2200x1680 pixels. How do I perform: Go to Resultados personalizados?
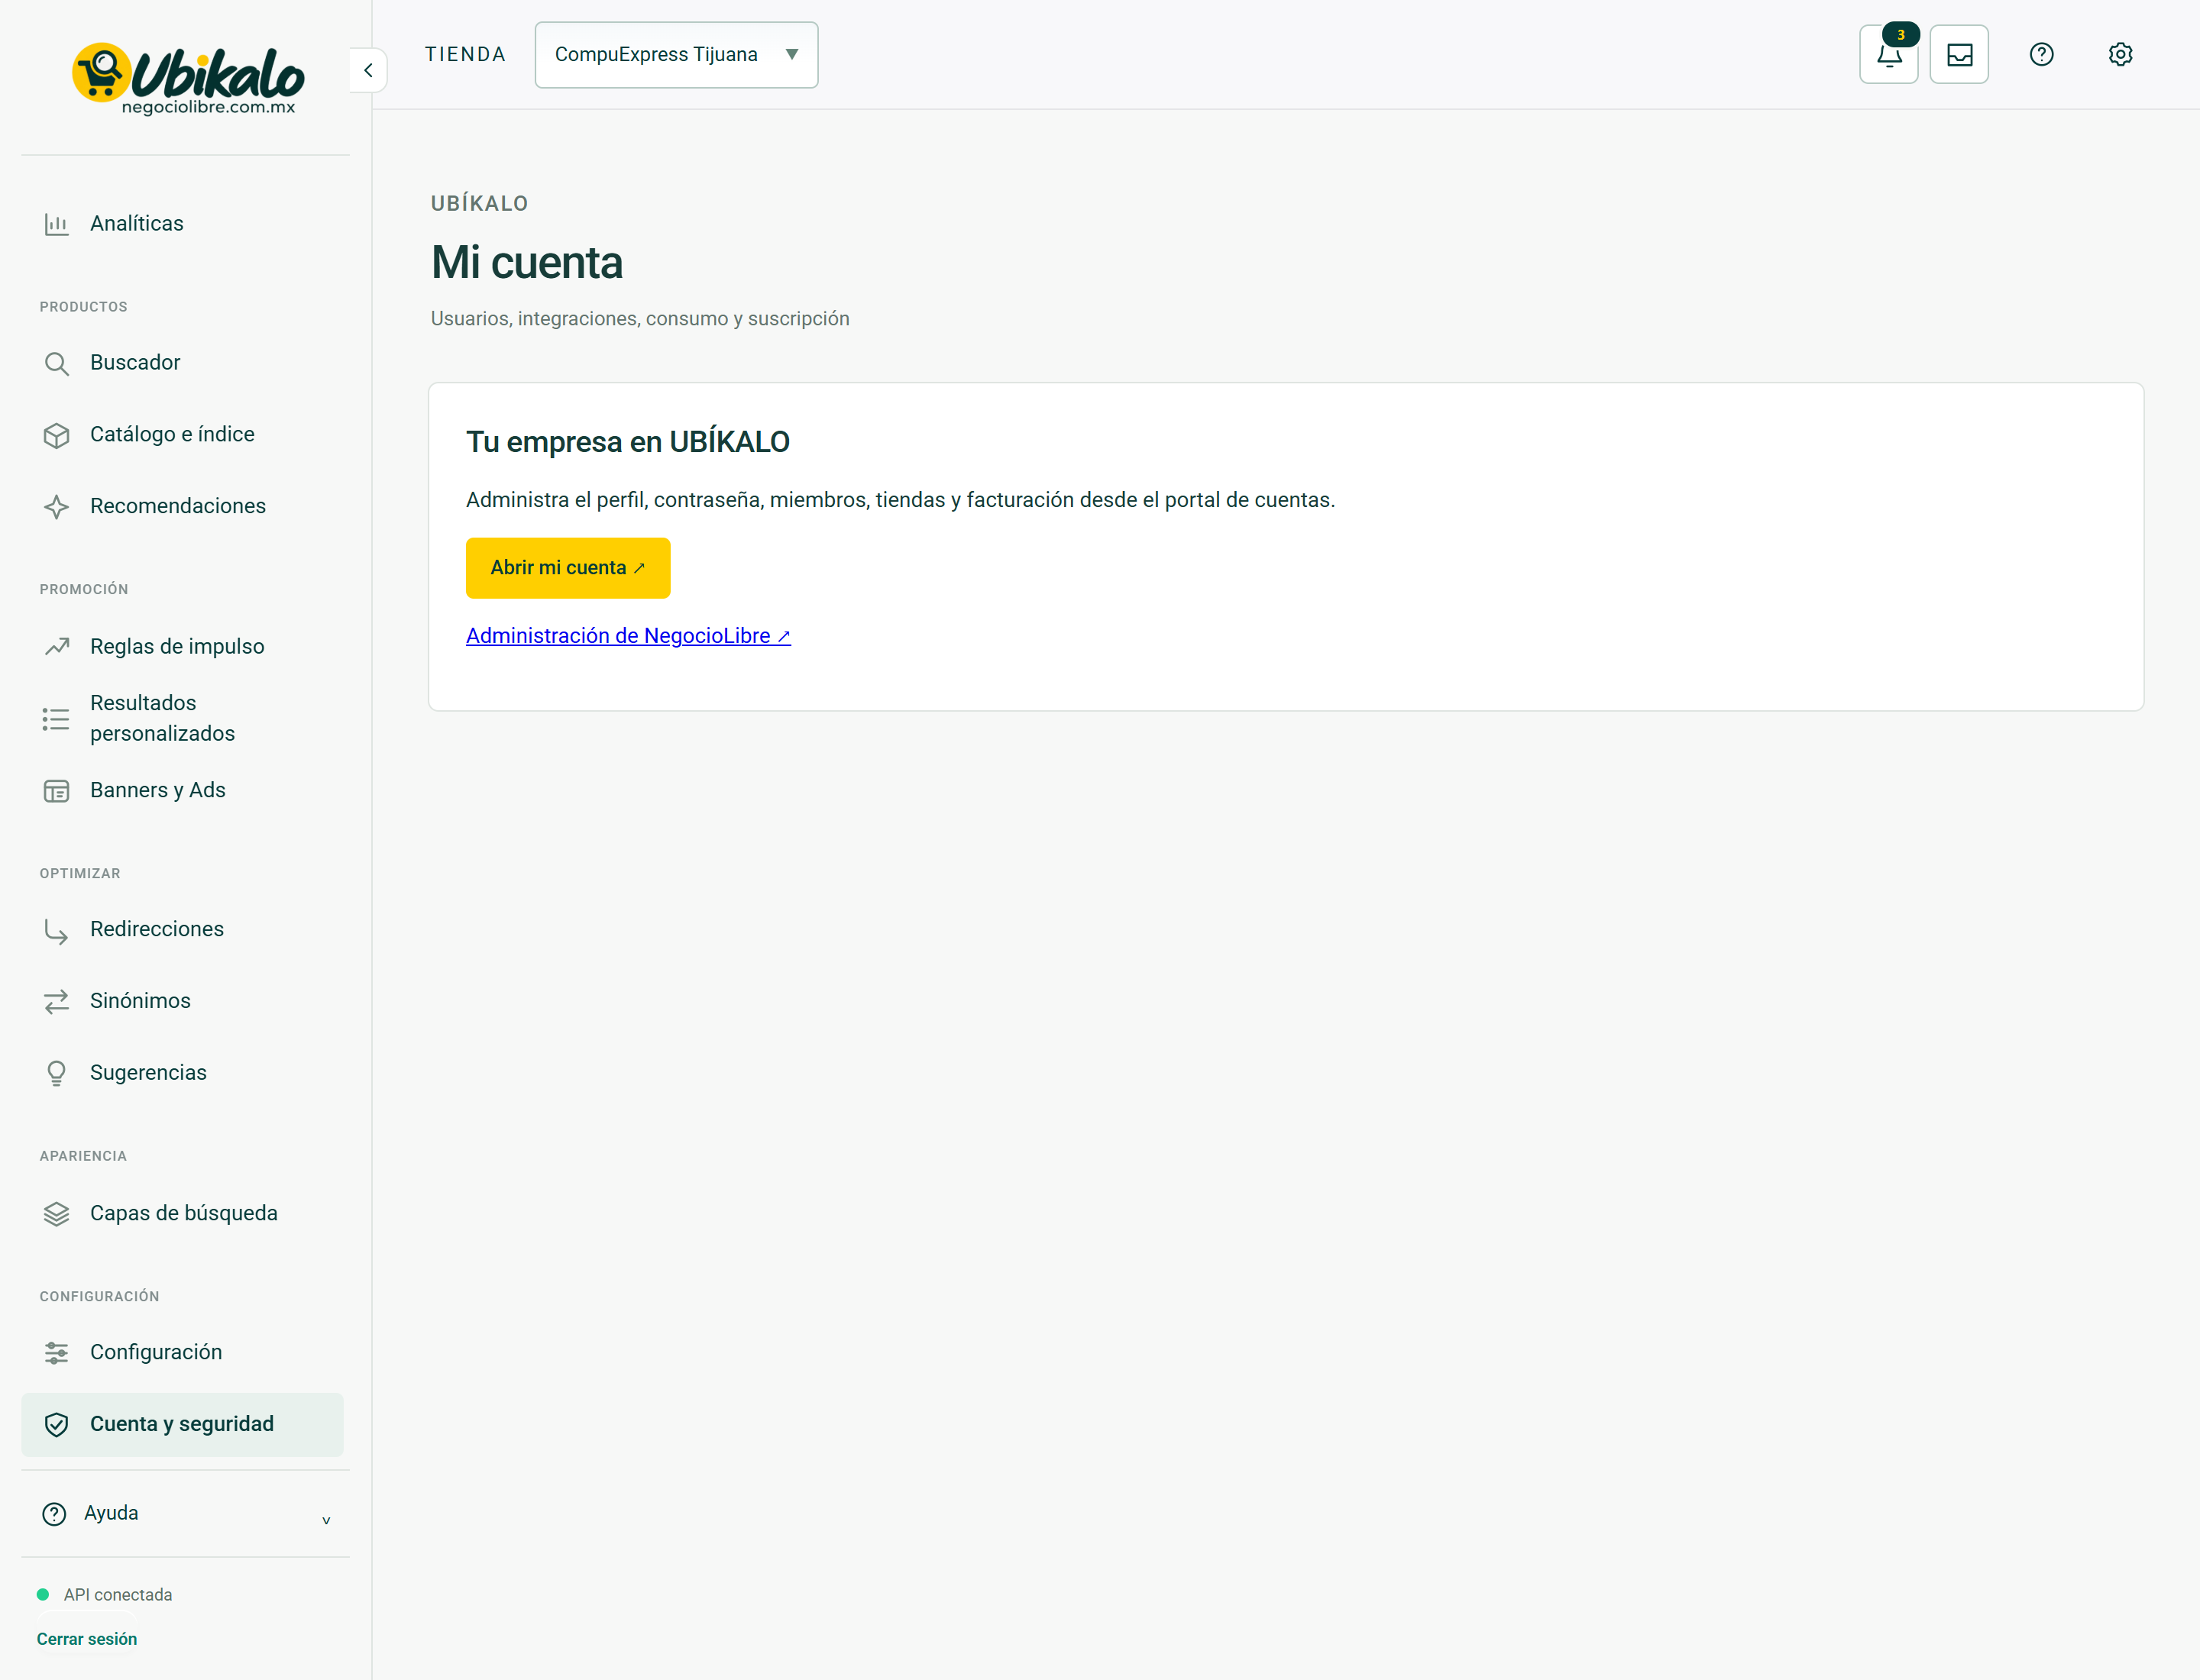point(183,719)
